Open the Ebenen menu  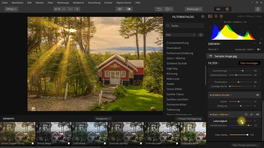pos(40,3)
